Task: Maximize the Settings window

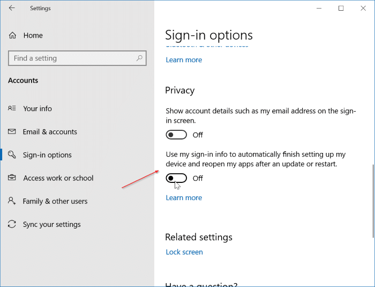Action: [x=341, y=8]
